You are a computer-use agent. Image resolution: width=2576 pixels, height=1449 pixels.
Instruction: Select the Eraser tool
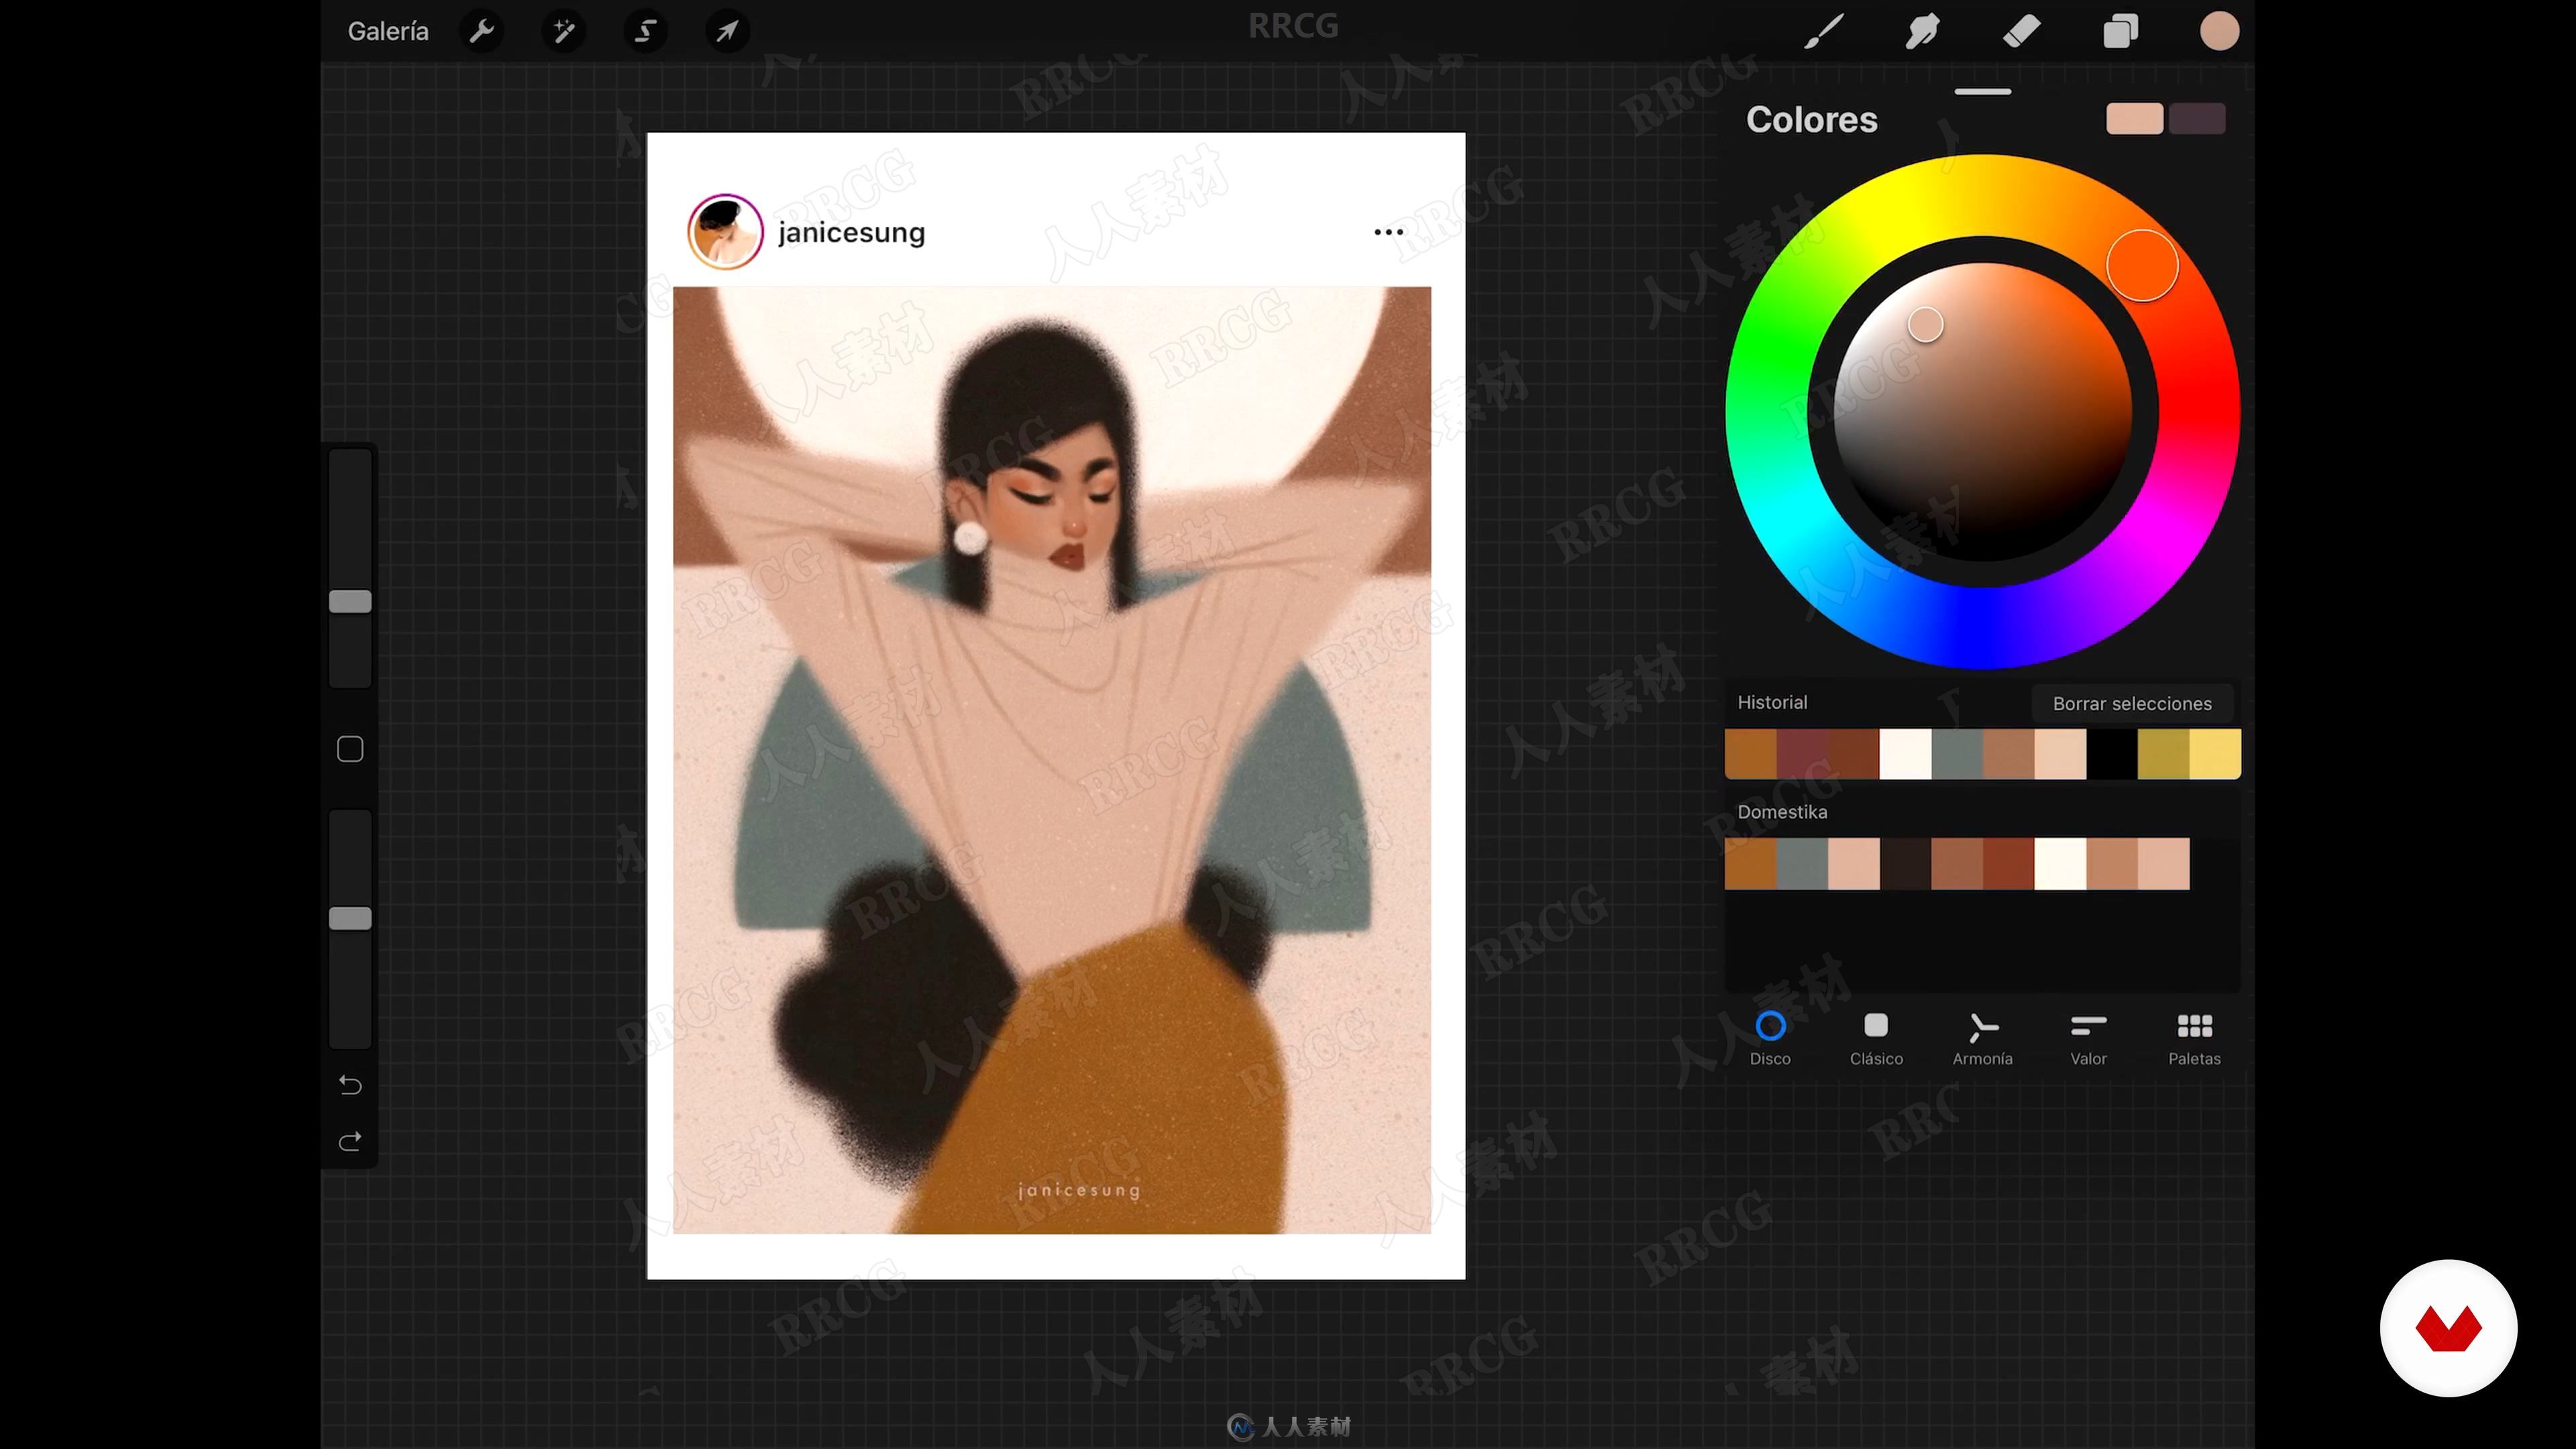(x=2021, y=31)
